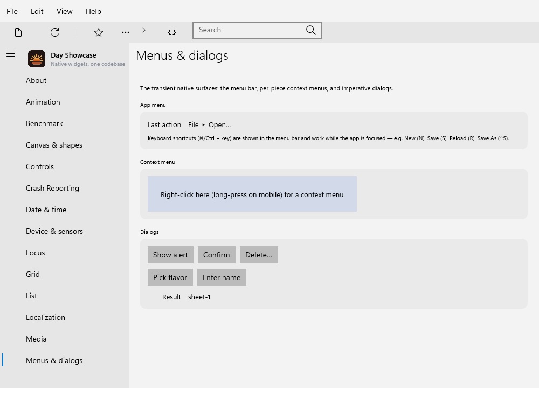Screen dimensions: 539x418
Task: Click the 'Open...' last action text
Action: (220, 124)
